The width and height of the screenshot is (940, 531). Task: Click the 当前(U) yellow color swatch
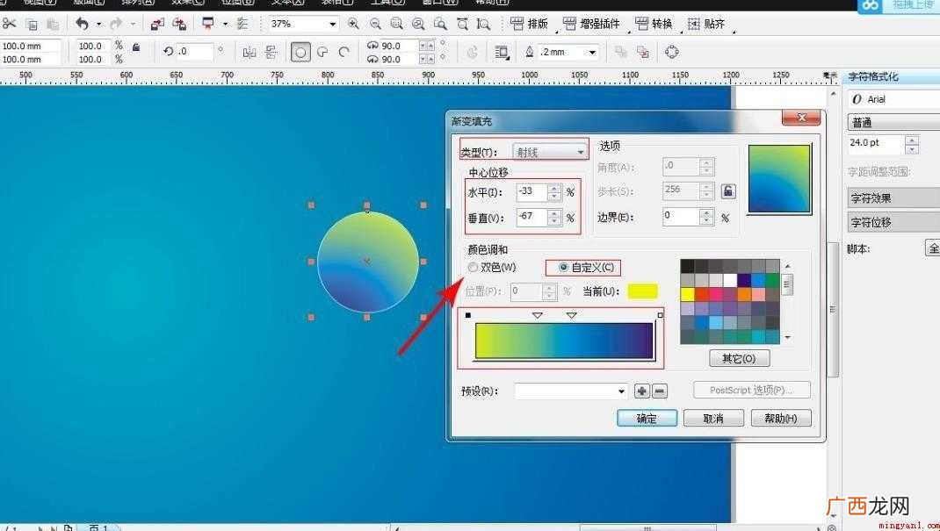643,291
